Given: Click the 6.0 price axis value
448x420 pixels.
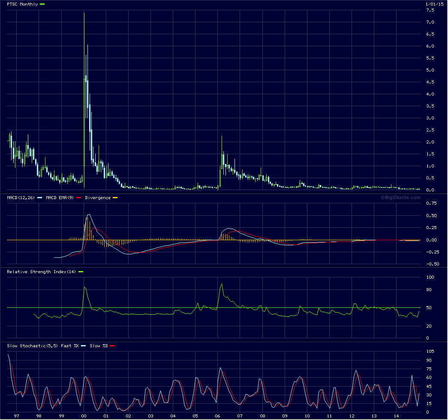Looking at the screenshot, I should pos(430,46).
